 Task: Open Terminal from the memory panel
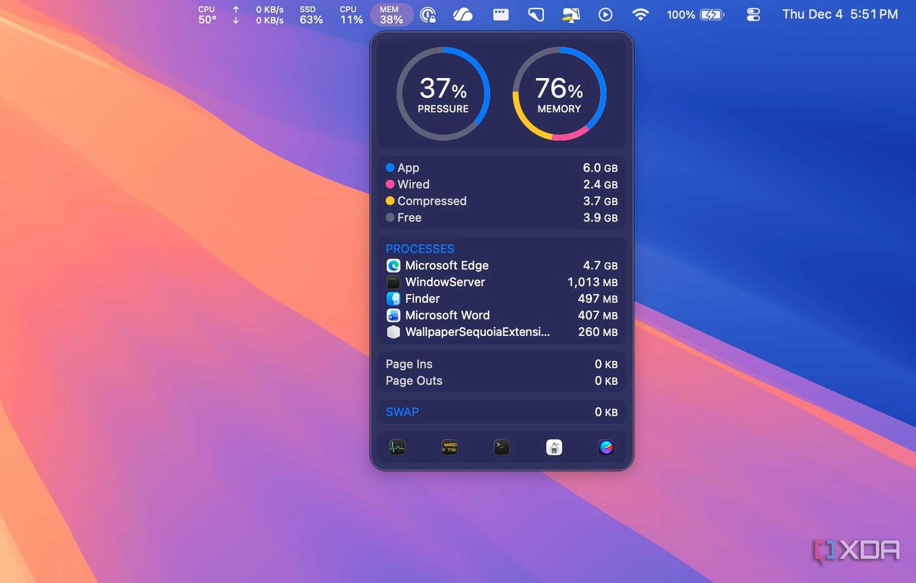pos(502,447)
